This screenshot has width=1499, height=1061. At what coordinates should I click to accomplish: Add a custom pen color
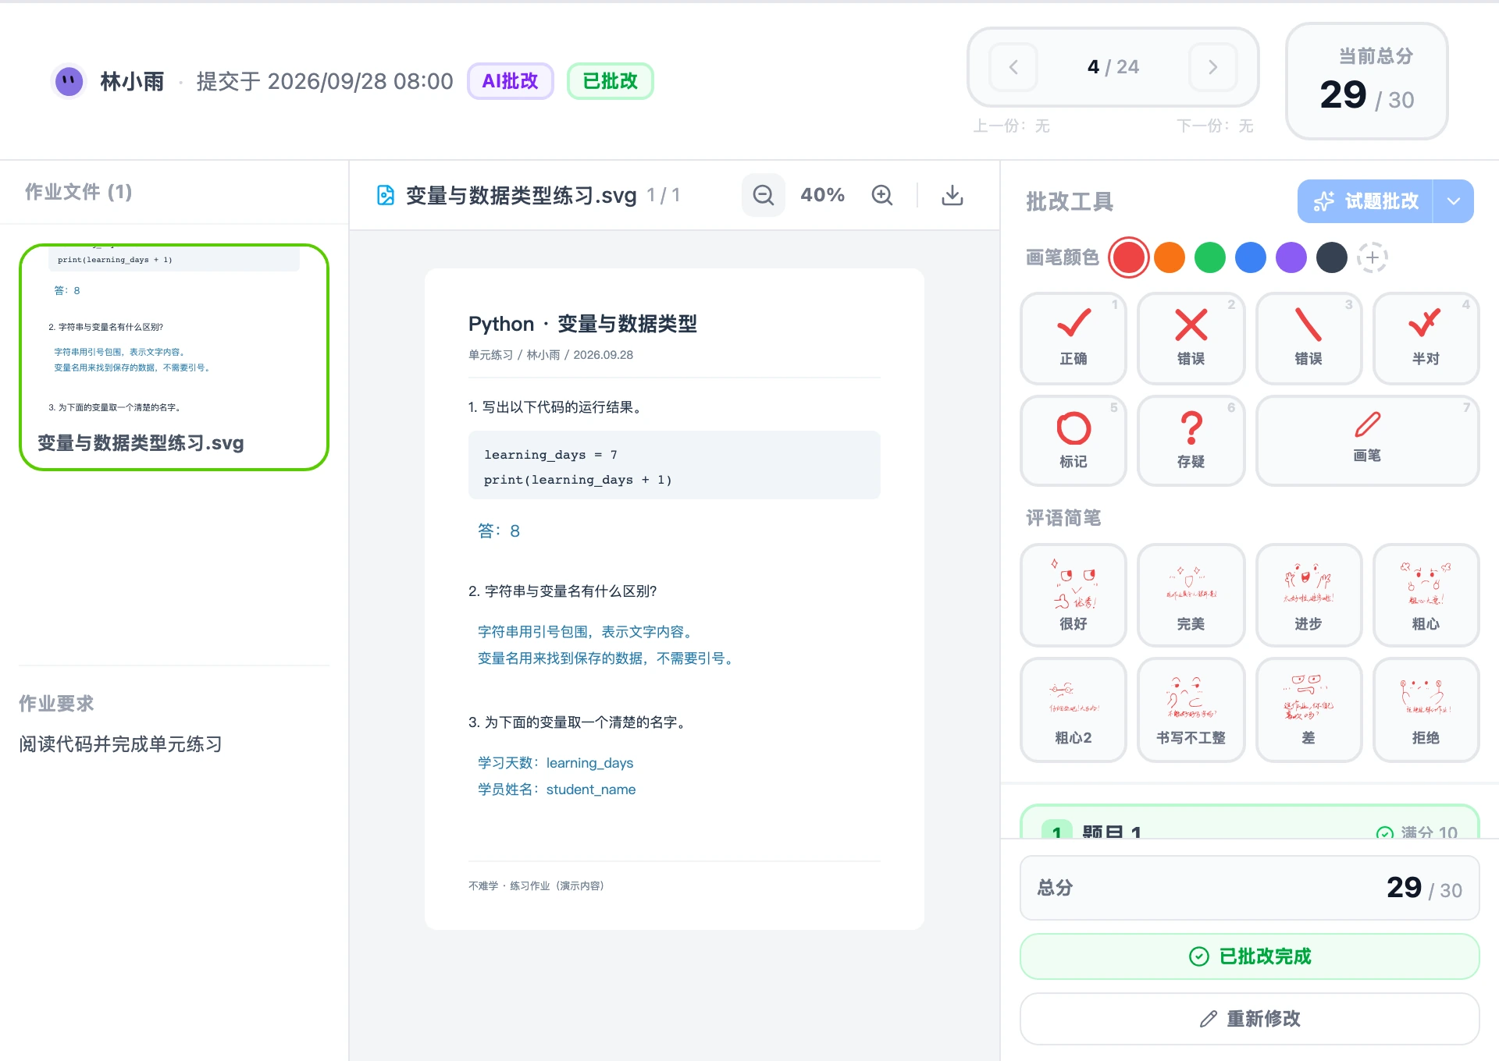coord(1372,257)
